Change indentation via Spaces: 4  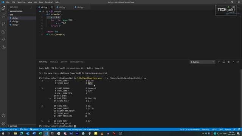tap(205, 129)
